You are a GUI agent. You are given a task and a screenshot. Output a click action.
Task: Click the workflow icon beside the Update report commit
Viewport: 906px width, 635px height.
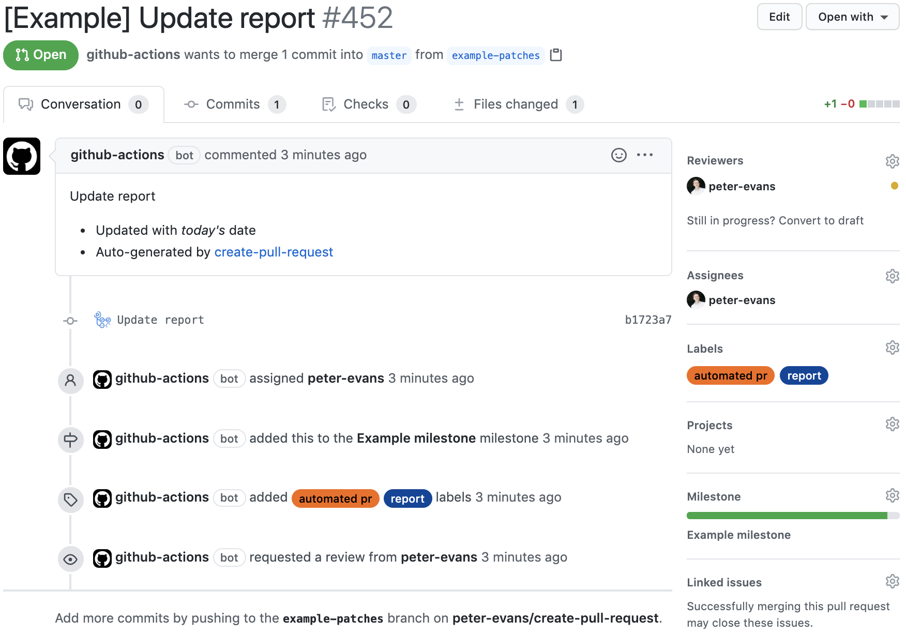tap(102, 320)
